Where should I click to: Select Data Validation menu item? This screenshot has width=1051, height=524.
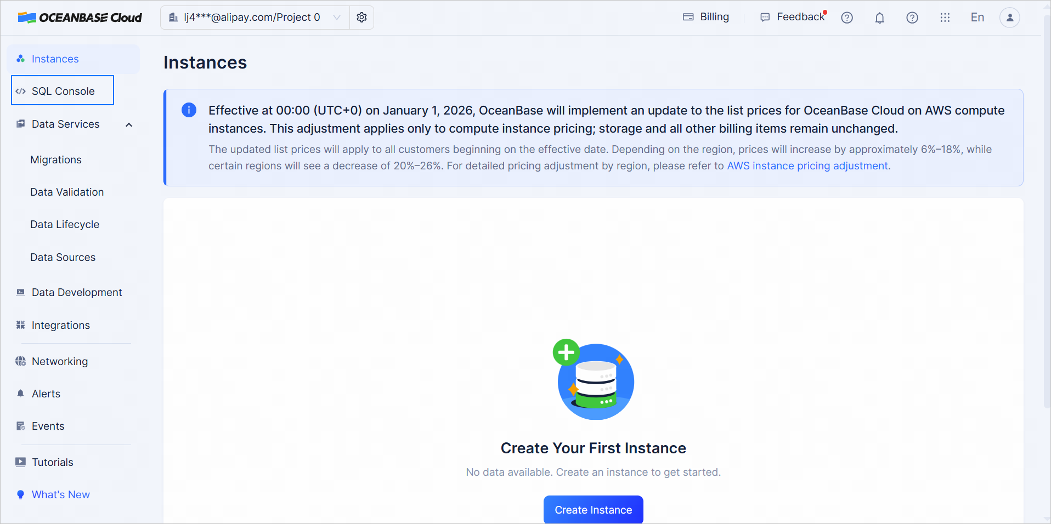point(67,192)
